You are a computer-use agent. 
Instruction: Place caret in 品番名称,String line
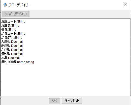[x=12, y=38]
